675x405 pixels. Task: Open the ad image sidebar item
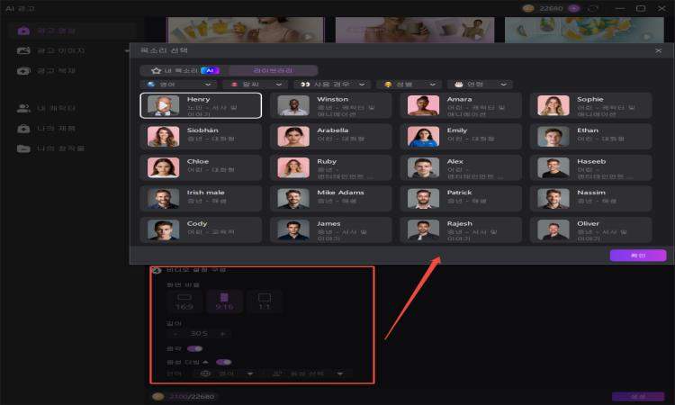[x=72, y=50]
